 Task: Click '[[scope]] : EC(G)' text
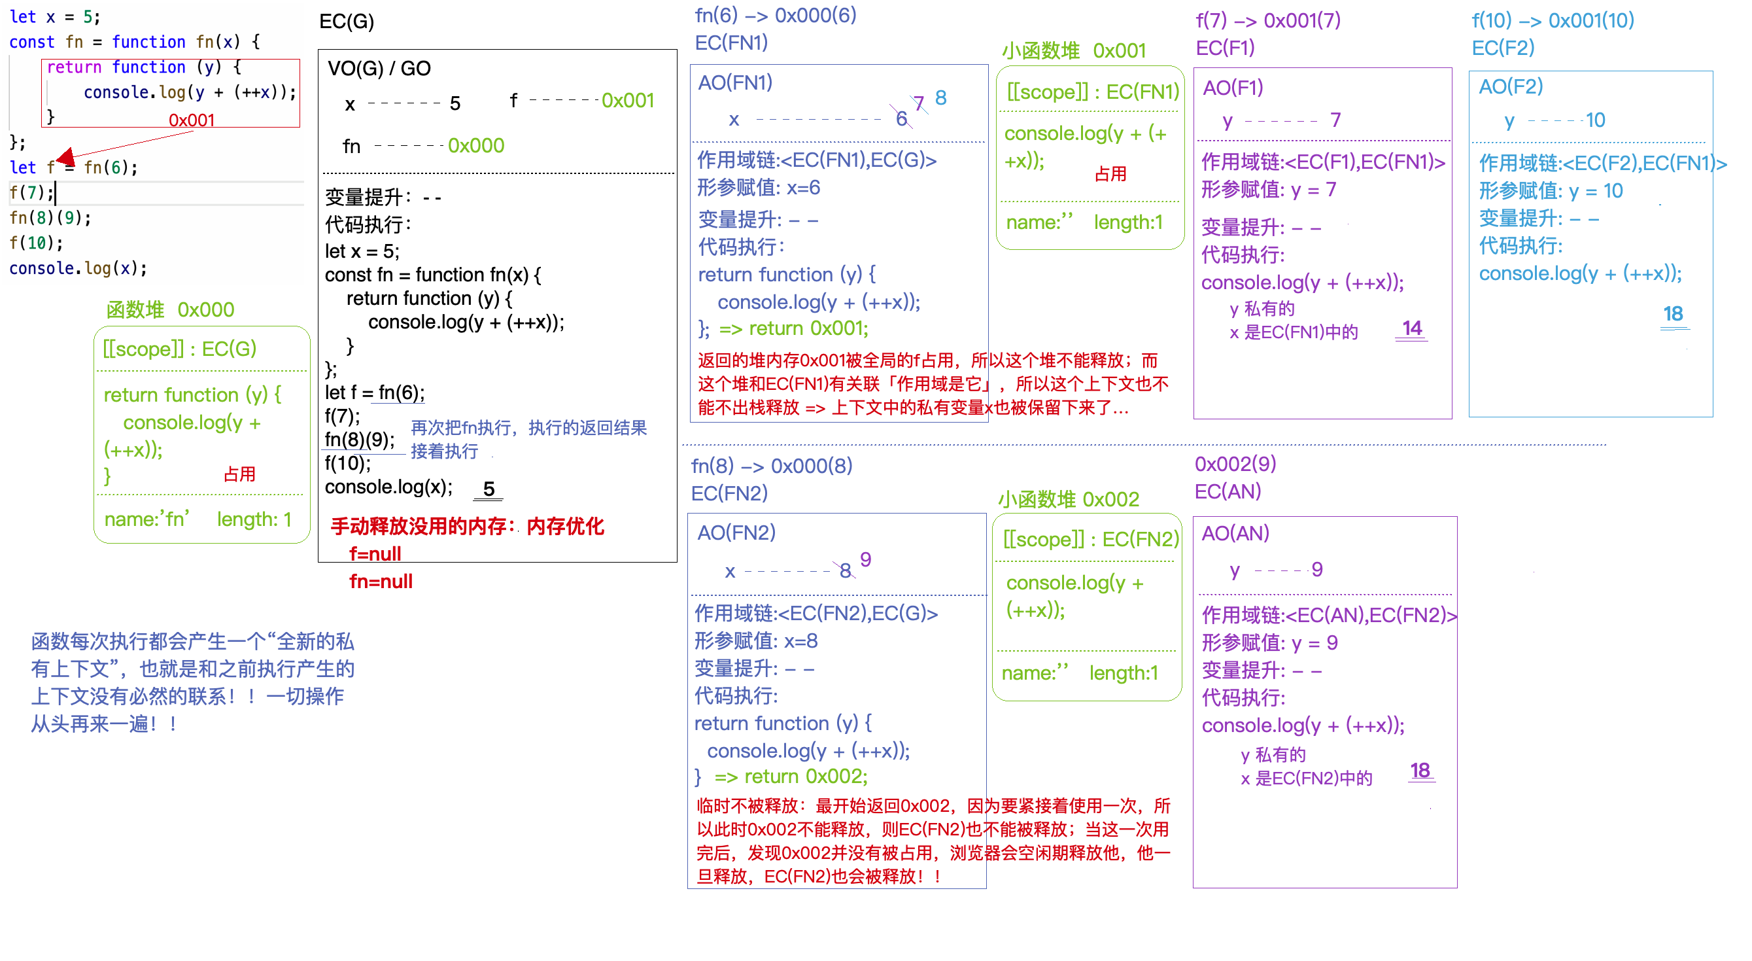(x=180, y=349)
